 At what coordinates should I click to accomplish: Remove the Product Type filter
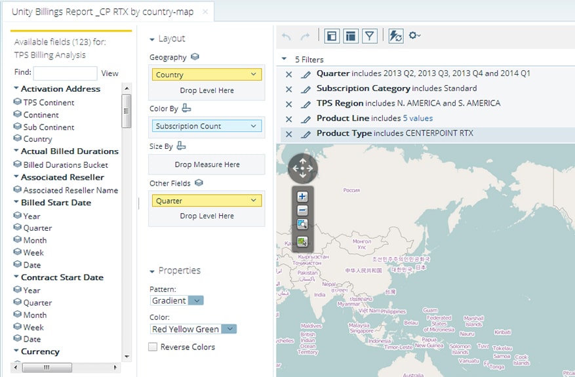[289, 134]
